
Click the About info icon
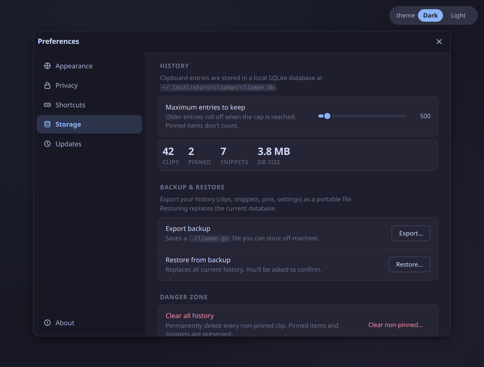point(47,323)
